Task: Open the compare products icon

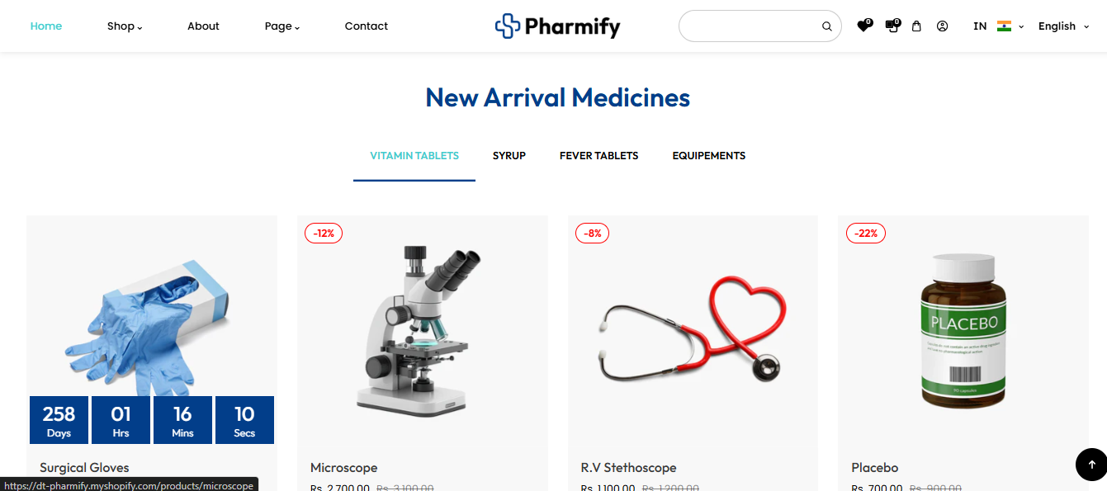Action: pos(892,26)
